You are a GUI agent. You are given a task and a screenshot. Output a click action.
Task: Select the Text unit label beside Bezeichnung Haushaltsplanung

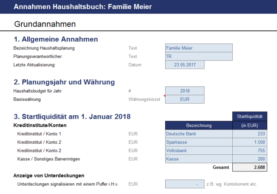[132, 48]
